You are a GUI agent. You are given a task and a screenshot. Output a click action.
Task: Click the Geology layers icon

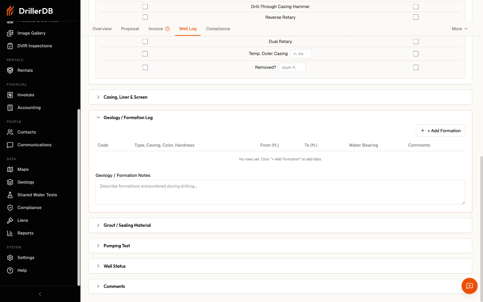10,182
